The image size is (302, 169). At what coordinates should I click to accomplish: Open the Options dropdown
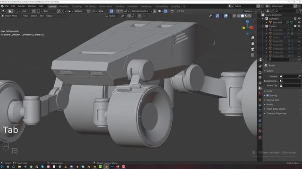[x=249, y=11]
